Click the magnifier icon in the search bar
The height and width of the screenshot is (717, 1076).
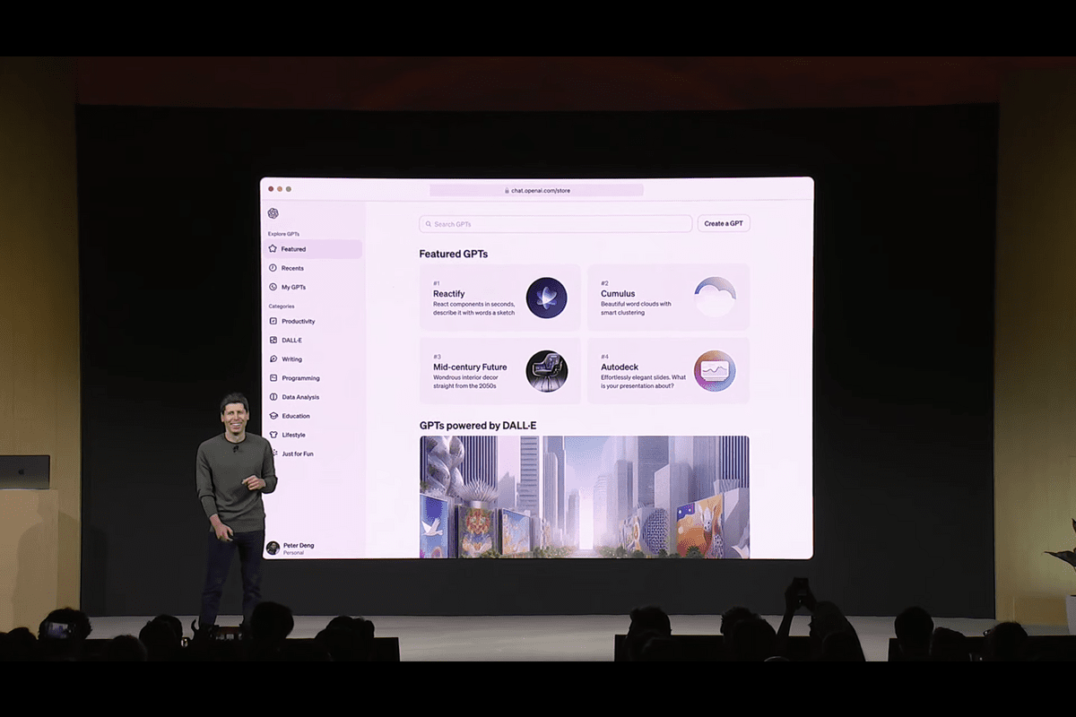click(429, 224)
